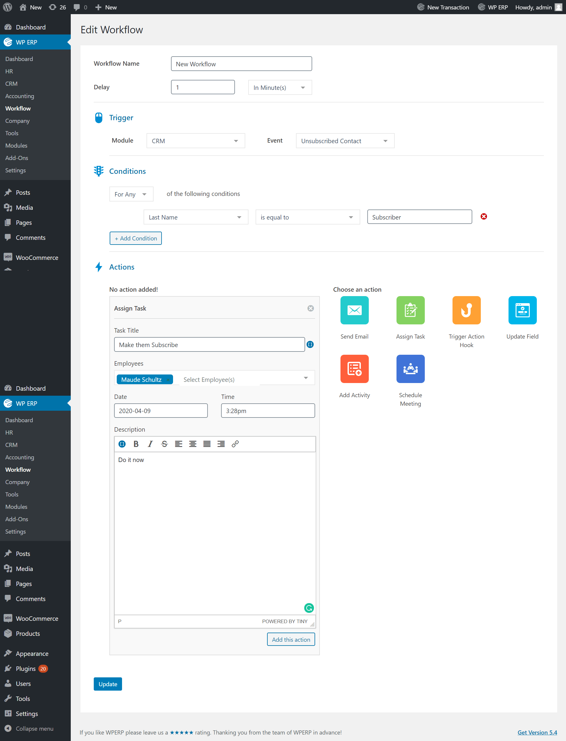This screenshot has width=566, height=741.
Task: Open the CRM submenu in sidebar
Action: point(11,83)
